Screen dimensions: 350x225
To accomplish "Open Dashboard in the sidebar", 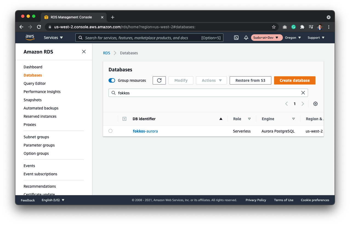I will (x=33, y=67).
